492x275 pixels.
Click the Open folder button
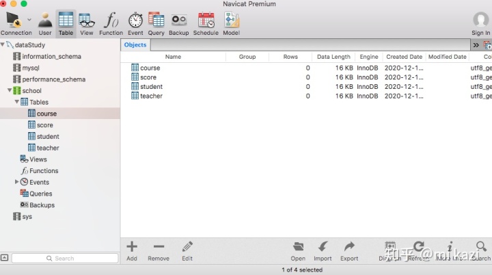point(298,251)
